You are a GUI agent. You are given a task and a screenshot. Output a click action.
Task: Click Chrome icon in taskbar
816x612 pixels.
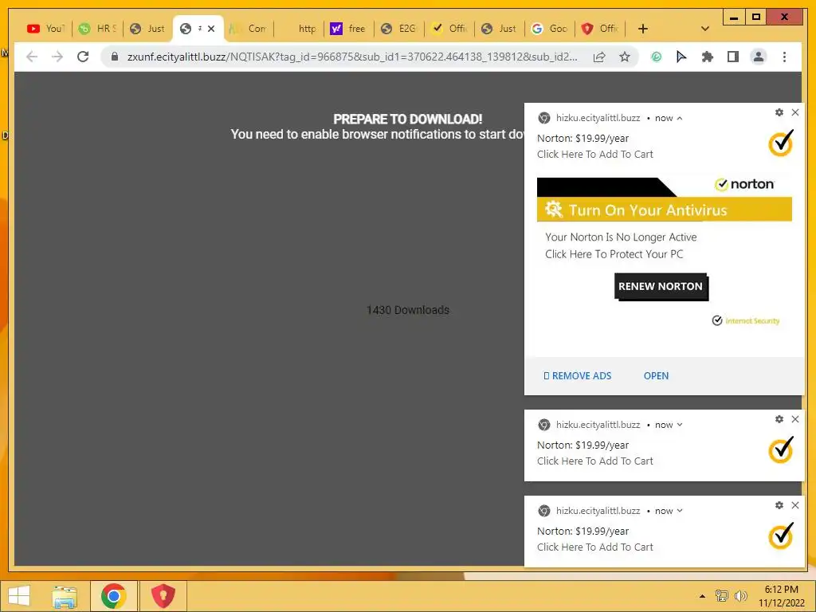(113, 596)
